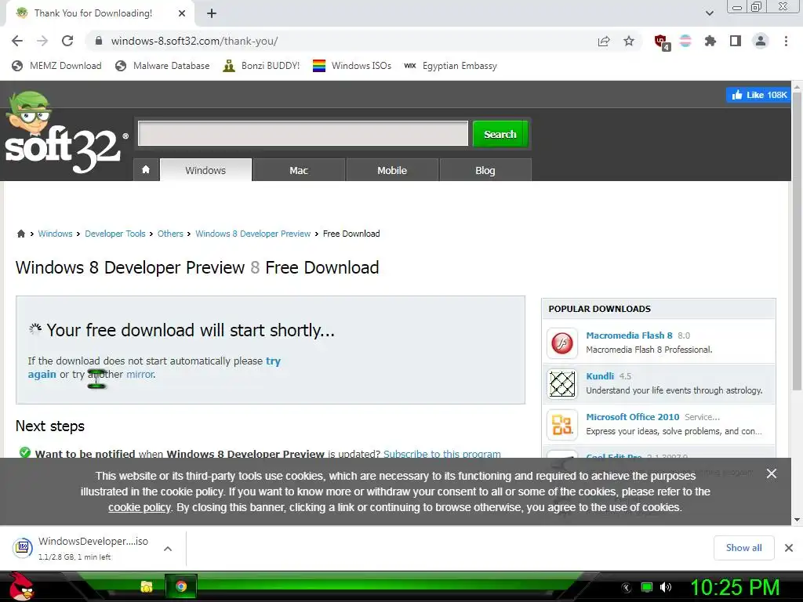Open the Extensions puzzle-piece menu
This screenshot has height=602, width=803.
point(710,41)
